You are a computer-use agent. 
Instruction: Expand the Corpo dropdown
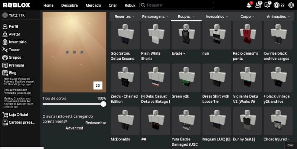tap(248, 17)
